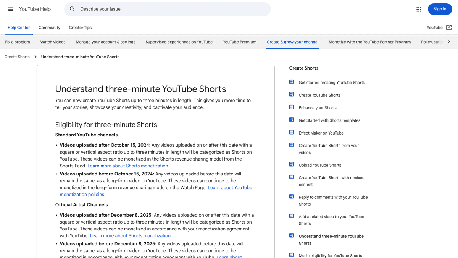Click the Official Artist Channels subheading
The height and width of the screenshot is (258, 458).
coord(82,205)
